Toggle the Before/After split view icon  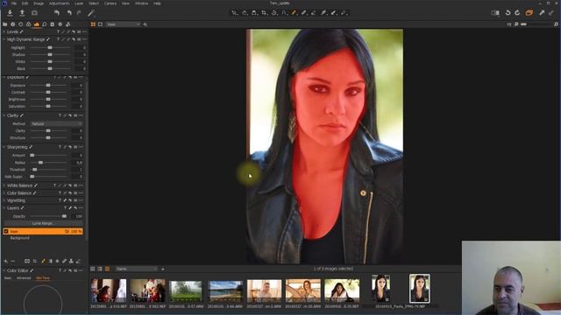point(495,13)
